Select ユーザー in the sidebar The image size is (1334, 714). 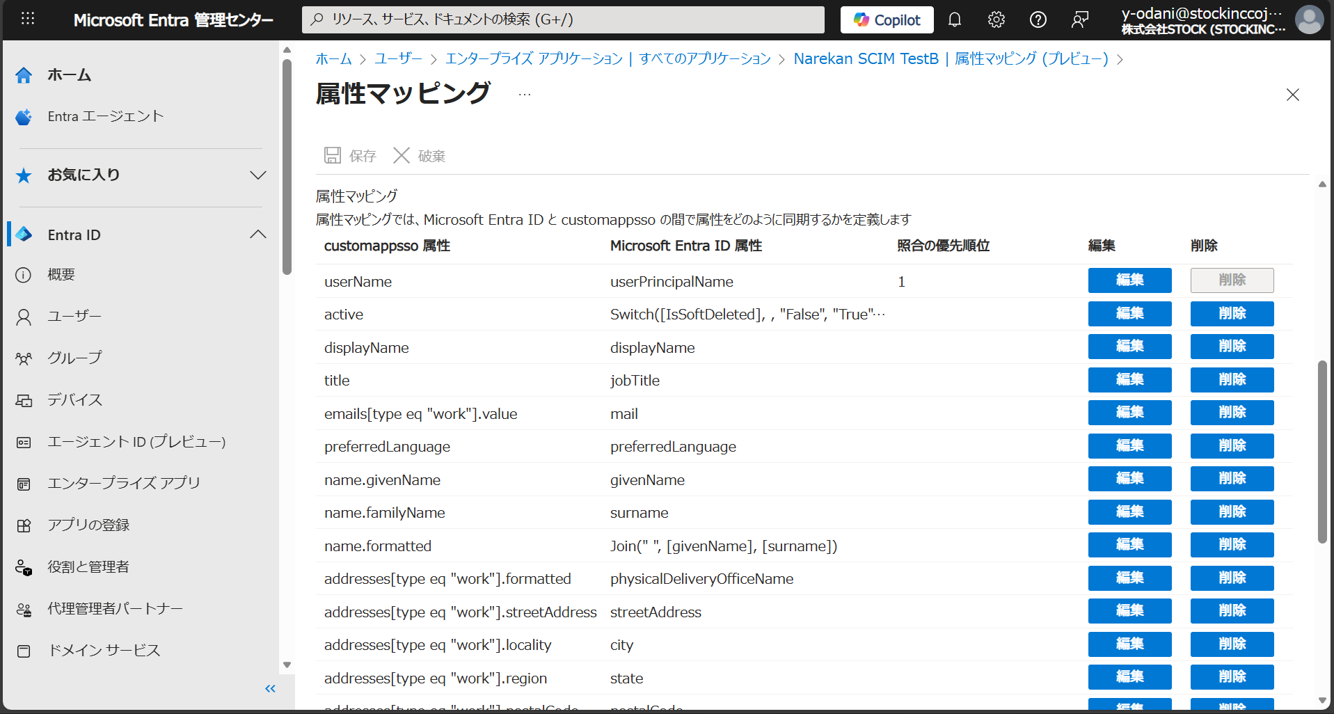(x=74, y=316)
